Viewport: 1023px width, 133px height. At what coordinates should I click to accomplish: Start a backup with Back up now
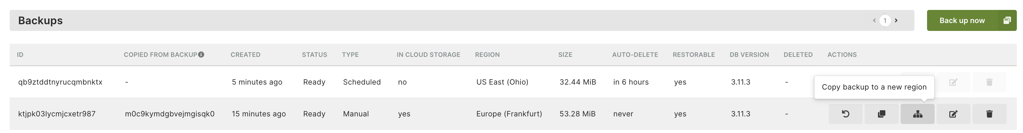(962, 20)
